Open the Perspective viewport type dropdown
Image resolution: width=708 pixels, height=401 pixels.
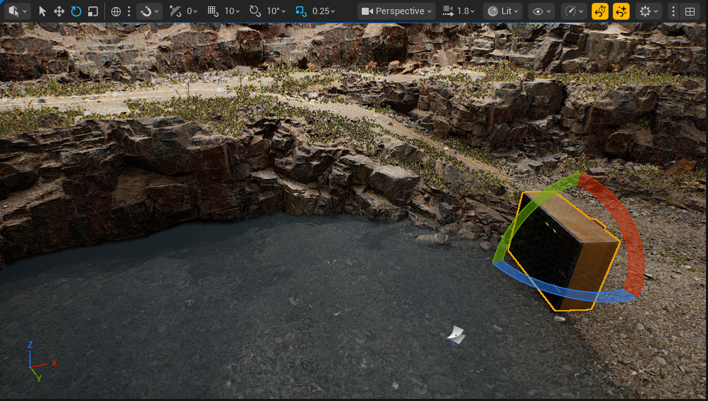coord(396,11)
